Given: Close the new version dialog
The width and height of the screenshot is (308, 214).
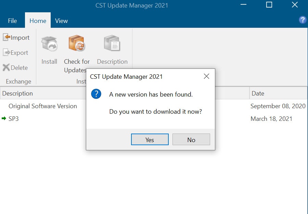Looking at the screenshot, I should (206, 76).
